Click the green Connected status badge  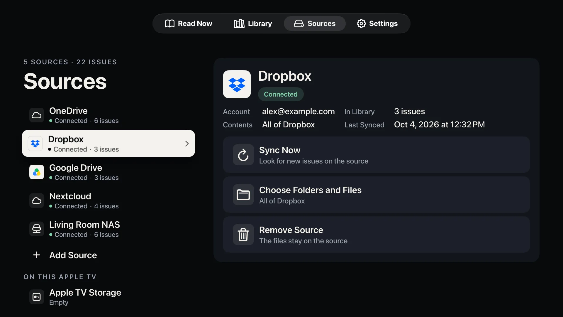point(281,94)
